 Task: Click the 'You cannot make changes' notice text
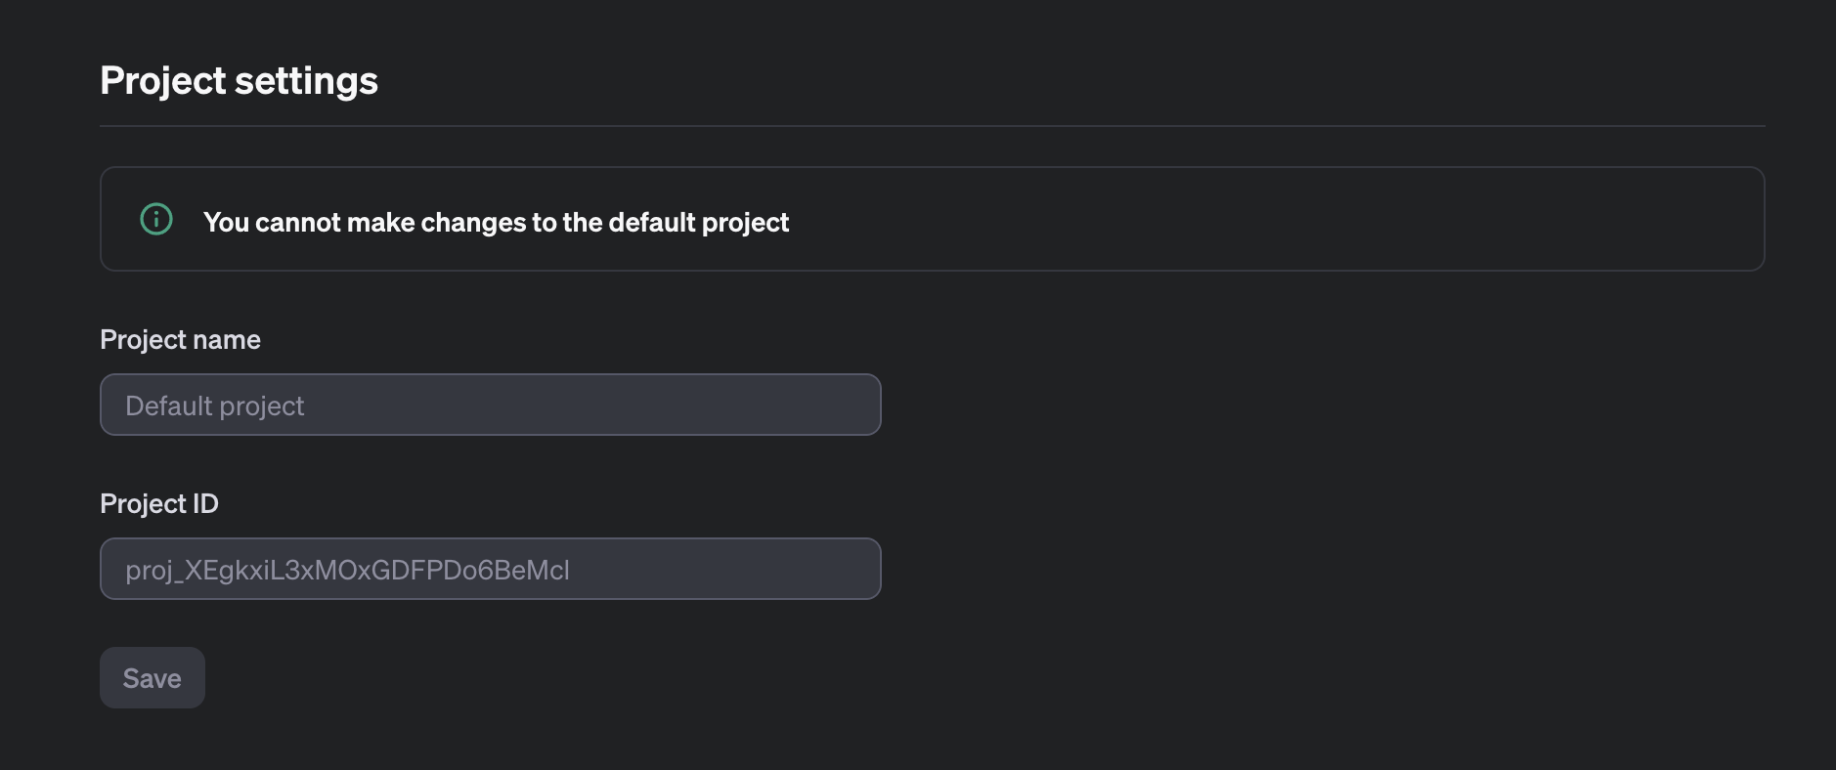coord(496,223)
